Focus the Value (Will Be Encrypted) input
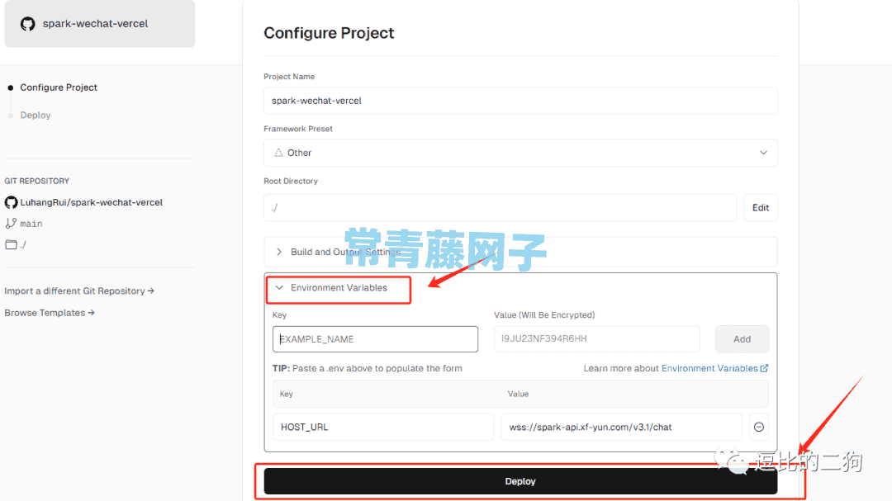 597,339
